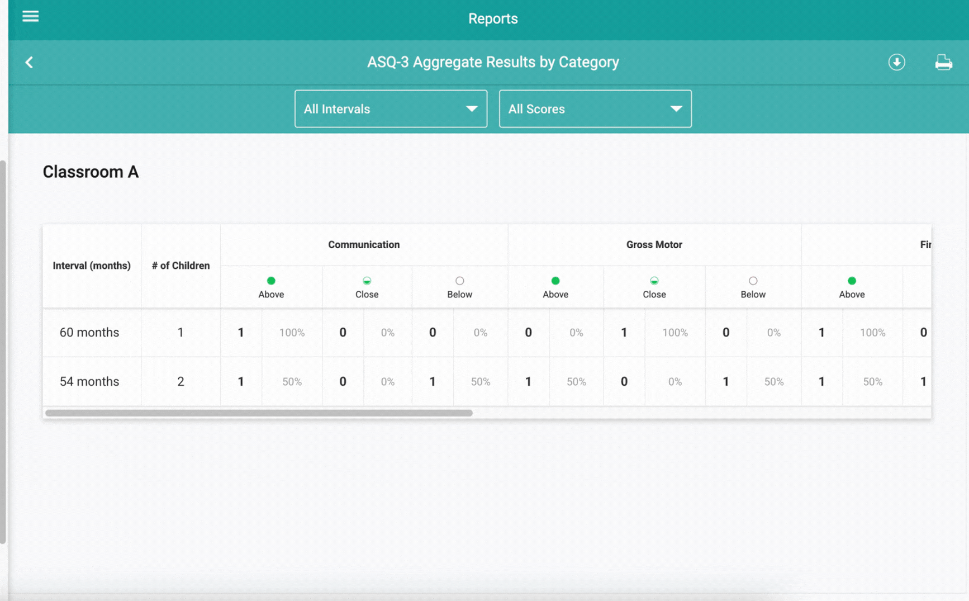Open the hamburger menu
969x601 pixels.
tap(30, 16)
